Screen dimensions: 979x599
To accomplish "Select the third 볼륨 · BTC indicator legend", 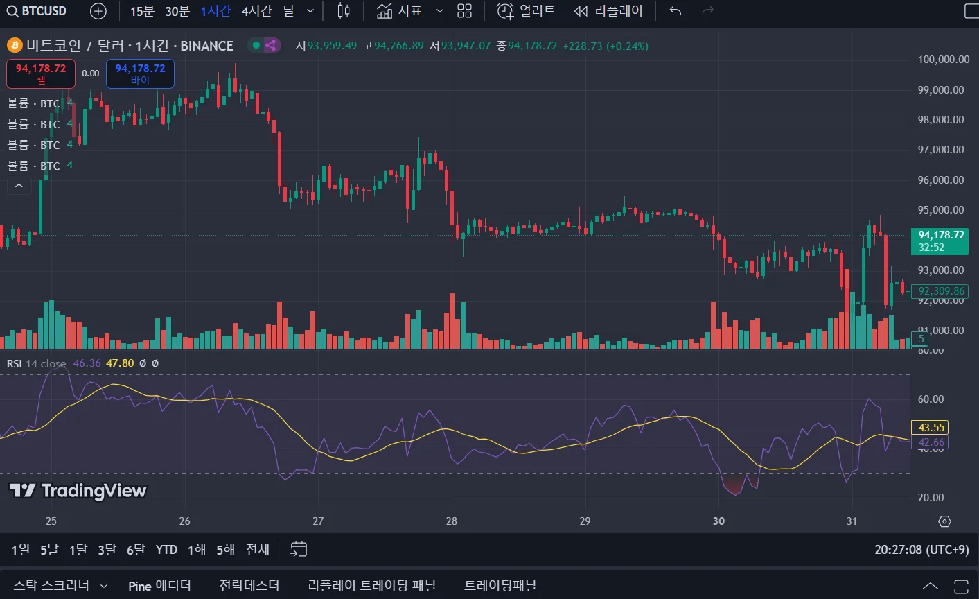I will [34, 145].
